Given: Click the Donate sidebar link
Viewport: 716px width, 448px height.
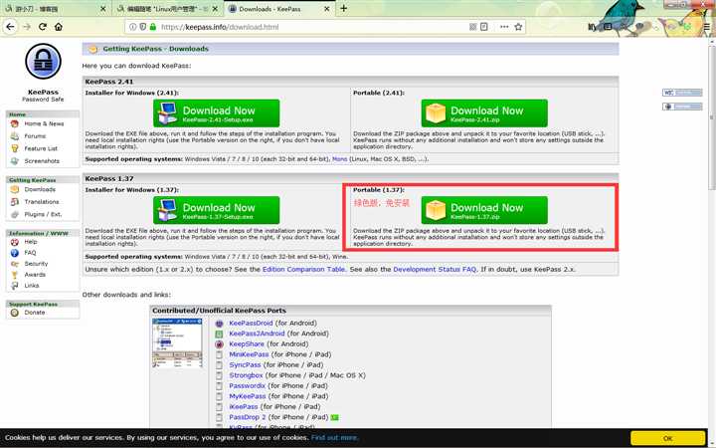Looking at the screenshot, I should click(x=35, y=313).
